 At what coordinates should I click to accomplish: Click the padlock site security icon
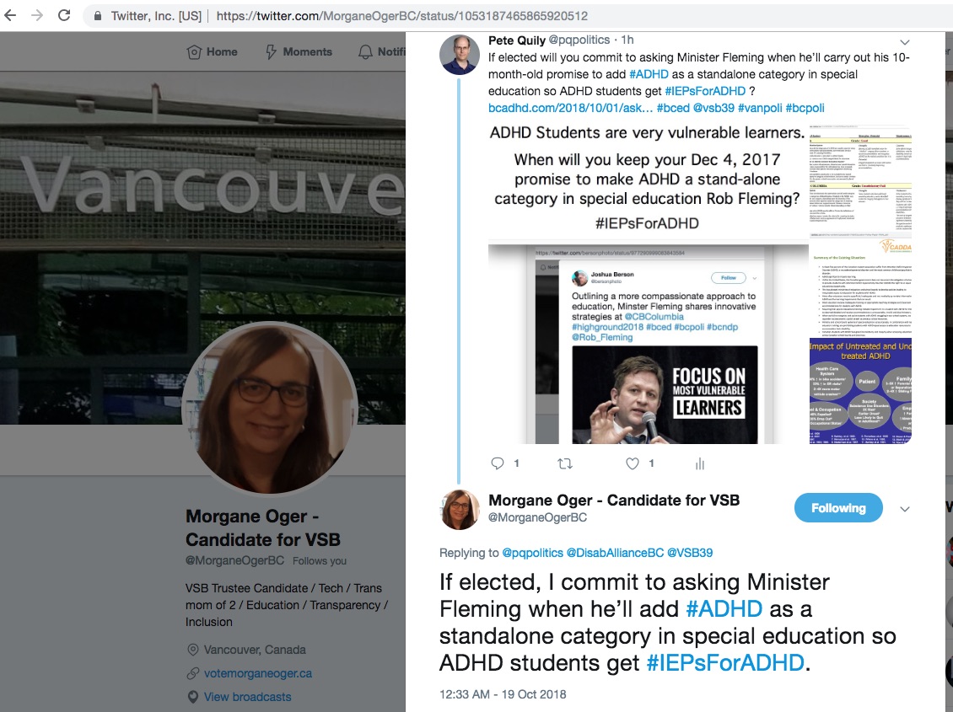coord(97,16)
